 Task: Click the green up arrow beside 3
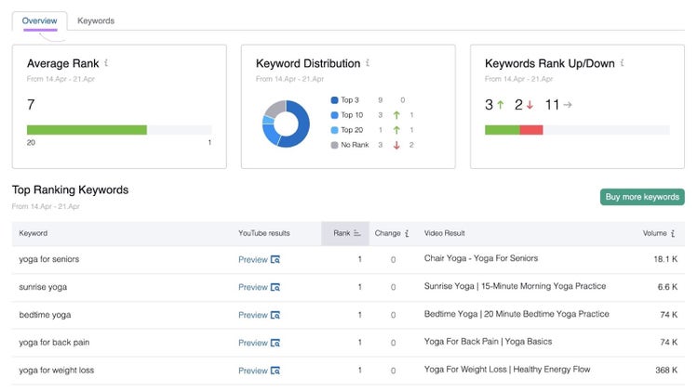click(x=501, y=105)
